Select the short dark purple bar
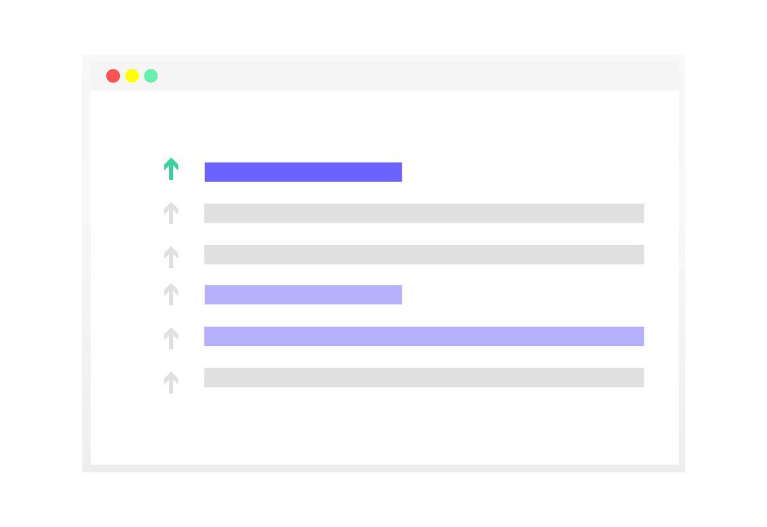The height and width of the screenshot is (527, 767). [x=303, y=172]
